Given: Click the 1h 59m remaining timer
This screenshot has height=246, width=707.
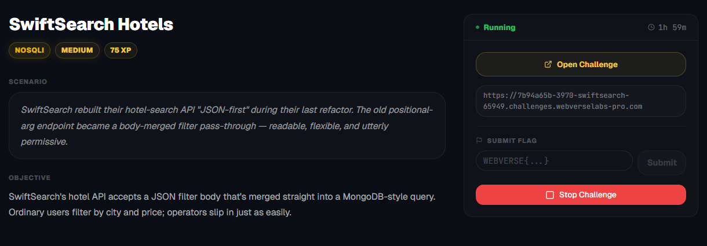Looking at the screenshot, I should pyautogui.click(x=672, y=27).
